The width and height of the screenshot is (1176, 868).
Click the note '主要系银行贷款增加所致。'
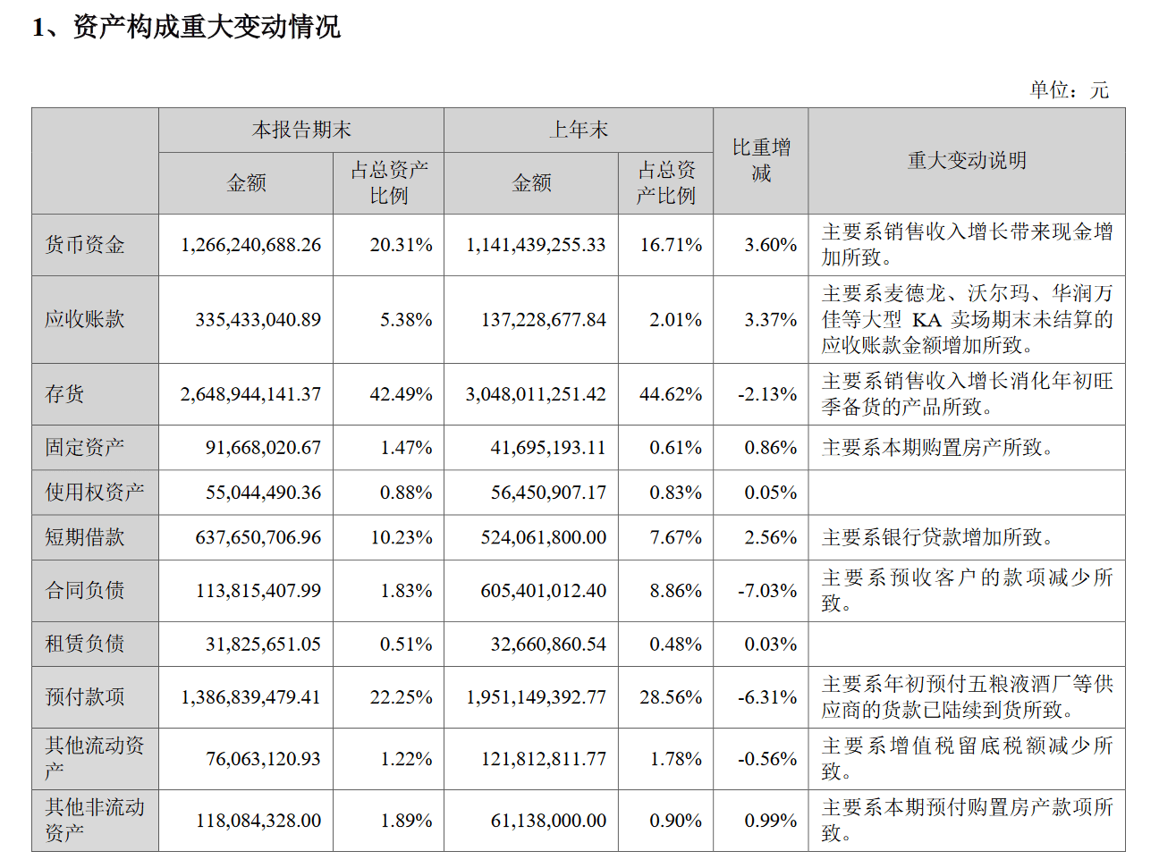click(938, 537)
